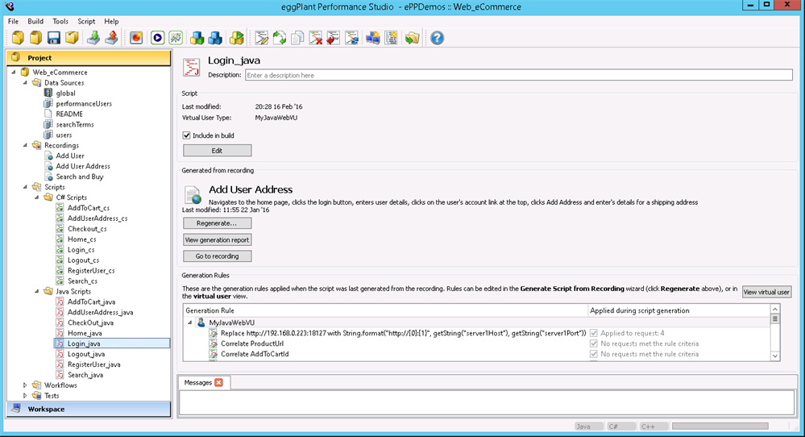Expand the Workflows folder in tree
Image resolution: width=805 pixels, height=437 pixels.
tap(25, 385)
